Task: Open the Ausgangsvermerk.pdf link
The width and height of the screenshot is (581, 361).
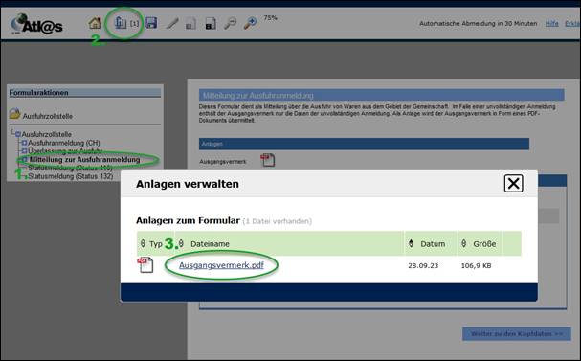Action: [x=221, y=265]
